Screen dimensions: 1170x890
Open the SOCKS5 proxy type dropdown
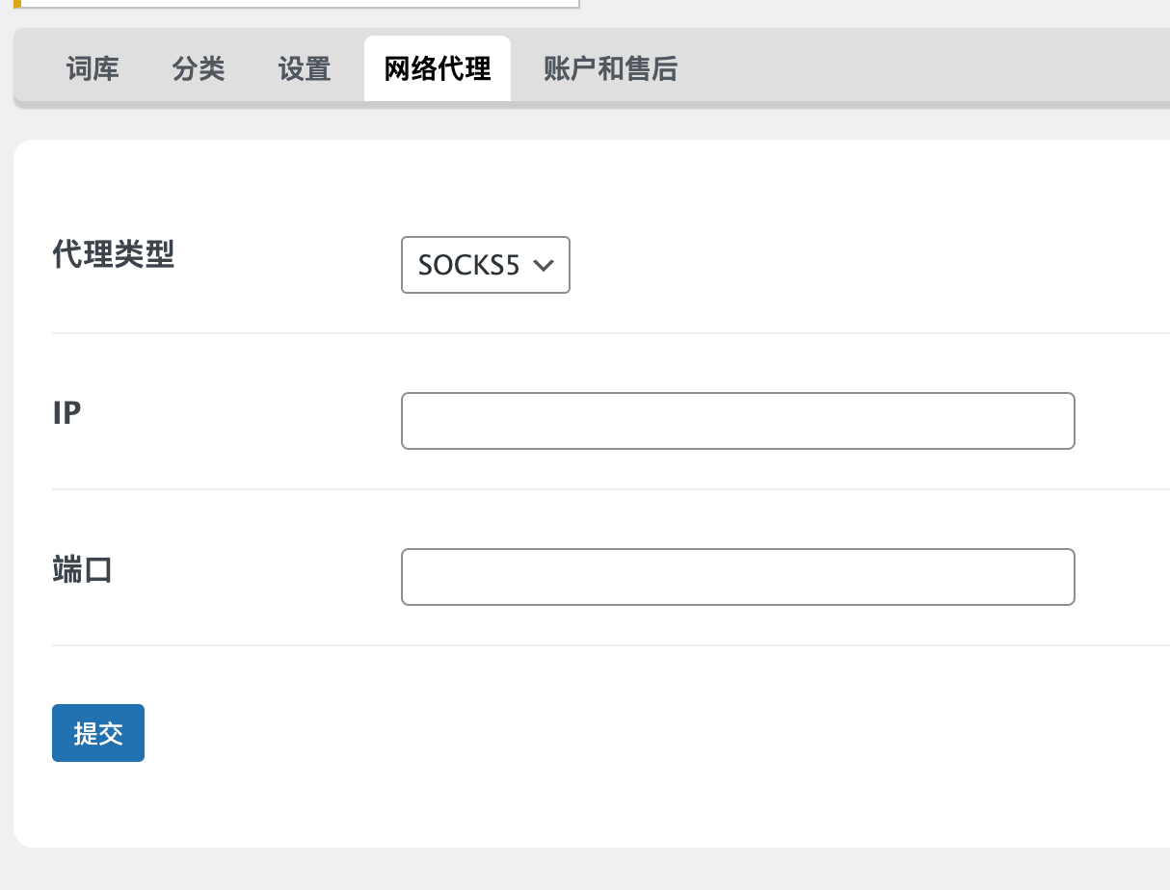[x=469, y=265]
